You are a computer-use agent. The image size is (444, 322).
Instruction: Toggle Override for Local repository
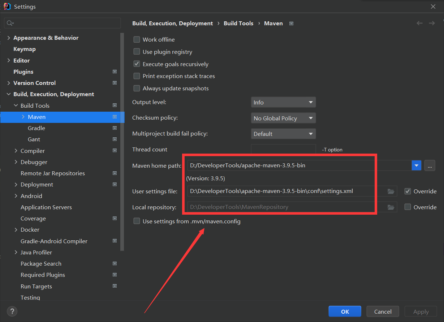408,207
